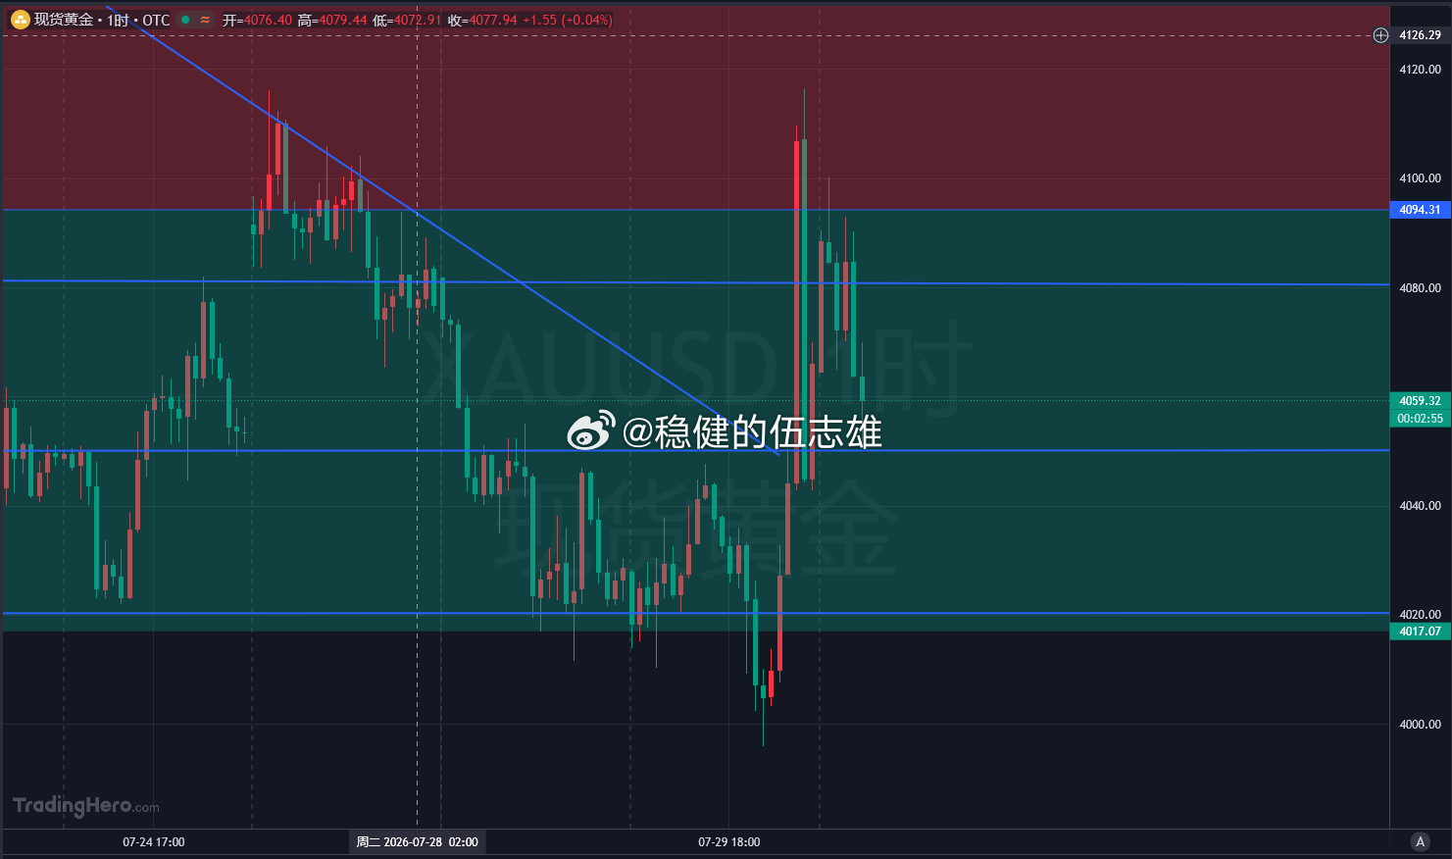Click the 4100.00 price axis label

[x=1420, y=178]
